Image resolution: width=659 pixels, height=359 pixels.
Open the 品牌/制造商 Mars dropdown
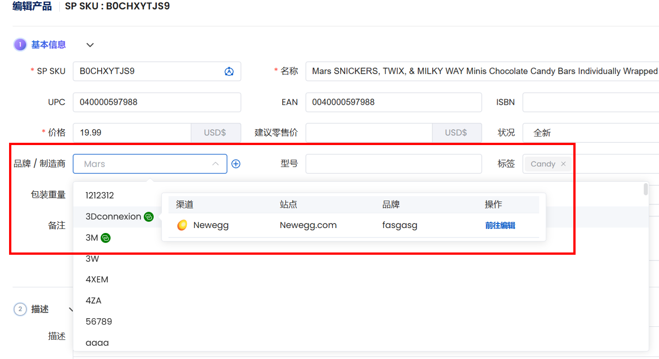point(150,164)
